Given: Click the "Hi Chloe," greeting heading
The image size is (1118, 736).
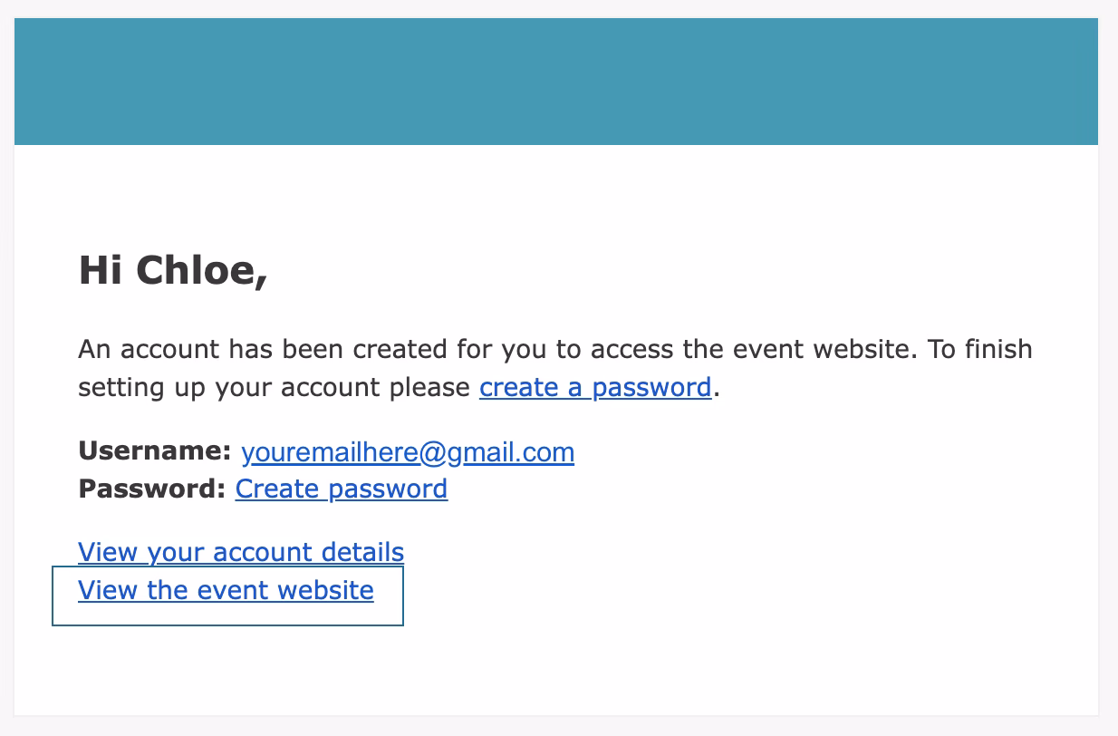Looking at the screenshot, I should [x=173, y=271].
